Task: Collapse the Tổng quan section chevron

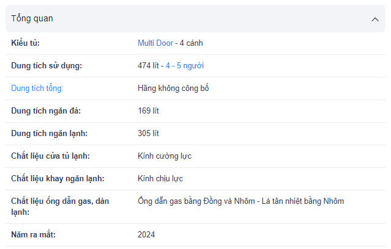Action: click(x=374, y=19)
